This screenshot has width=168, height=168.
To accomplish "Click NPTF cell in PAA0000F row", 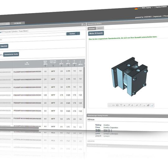I will 53,71.
